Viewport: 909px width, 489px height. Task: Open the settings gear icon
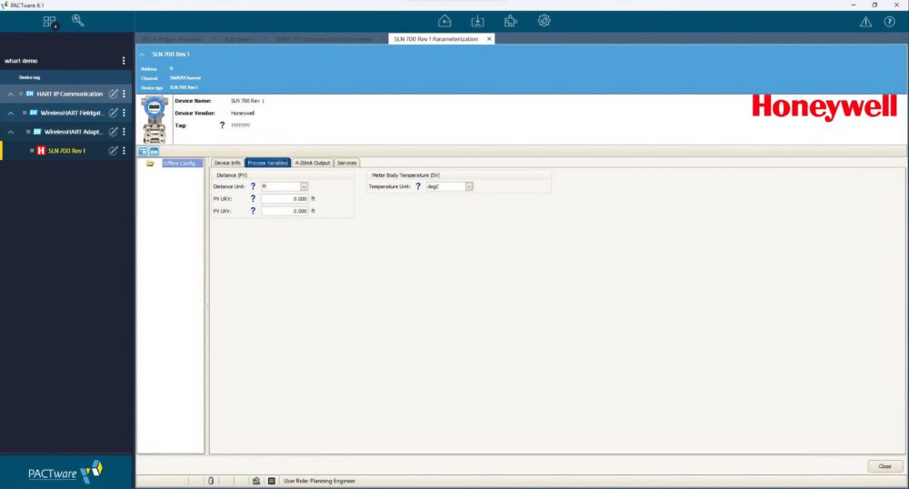(544, 21)
